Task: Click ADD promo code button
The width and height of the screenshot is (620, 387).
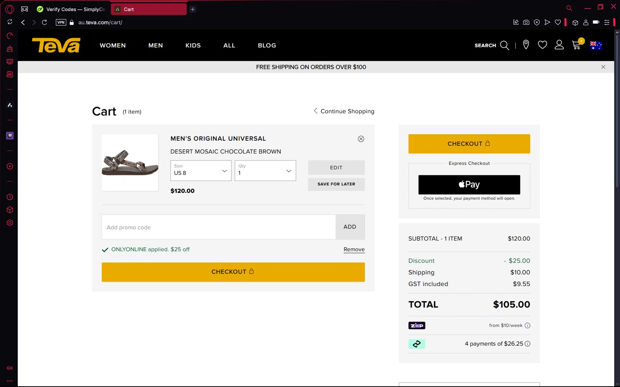Action: (x=350, y=227)
